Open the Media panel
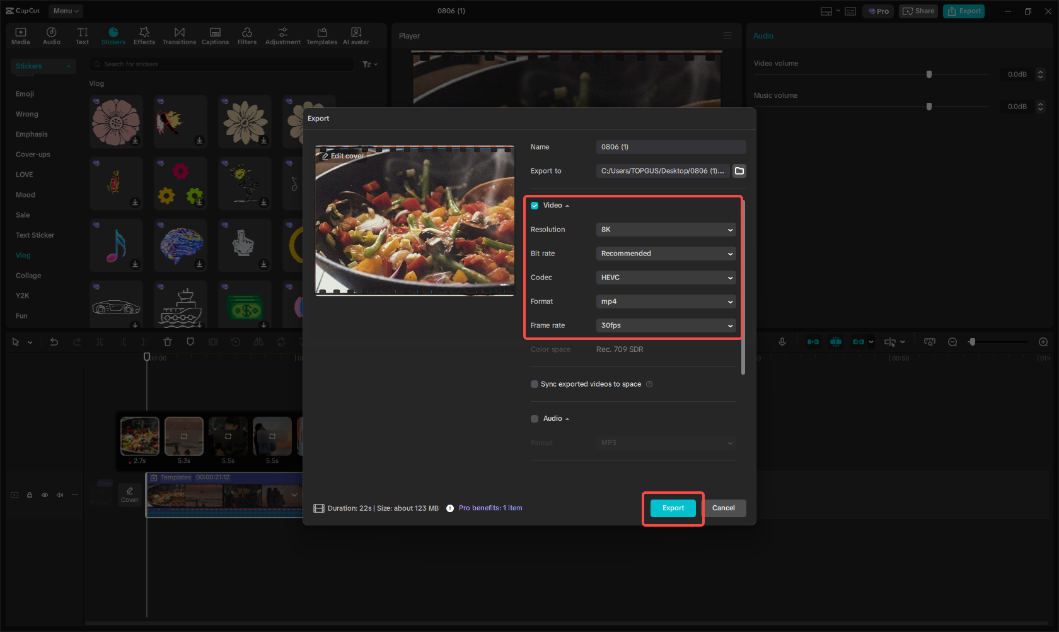Image resolution: width=1059 pixels, height=632 pixels. pos(20,35)
